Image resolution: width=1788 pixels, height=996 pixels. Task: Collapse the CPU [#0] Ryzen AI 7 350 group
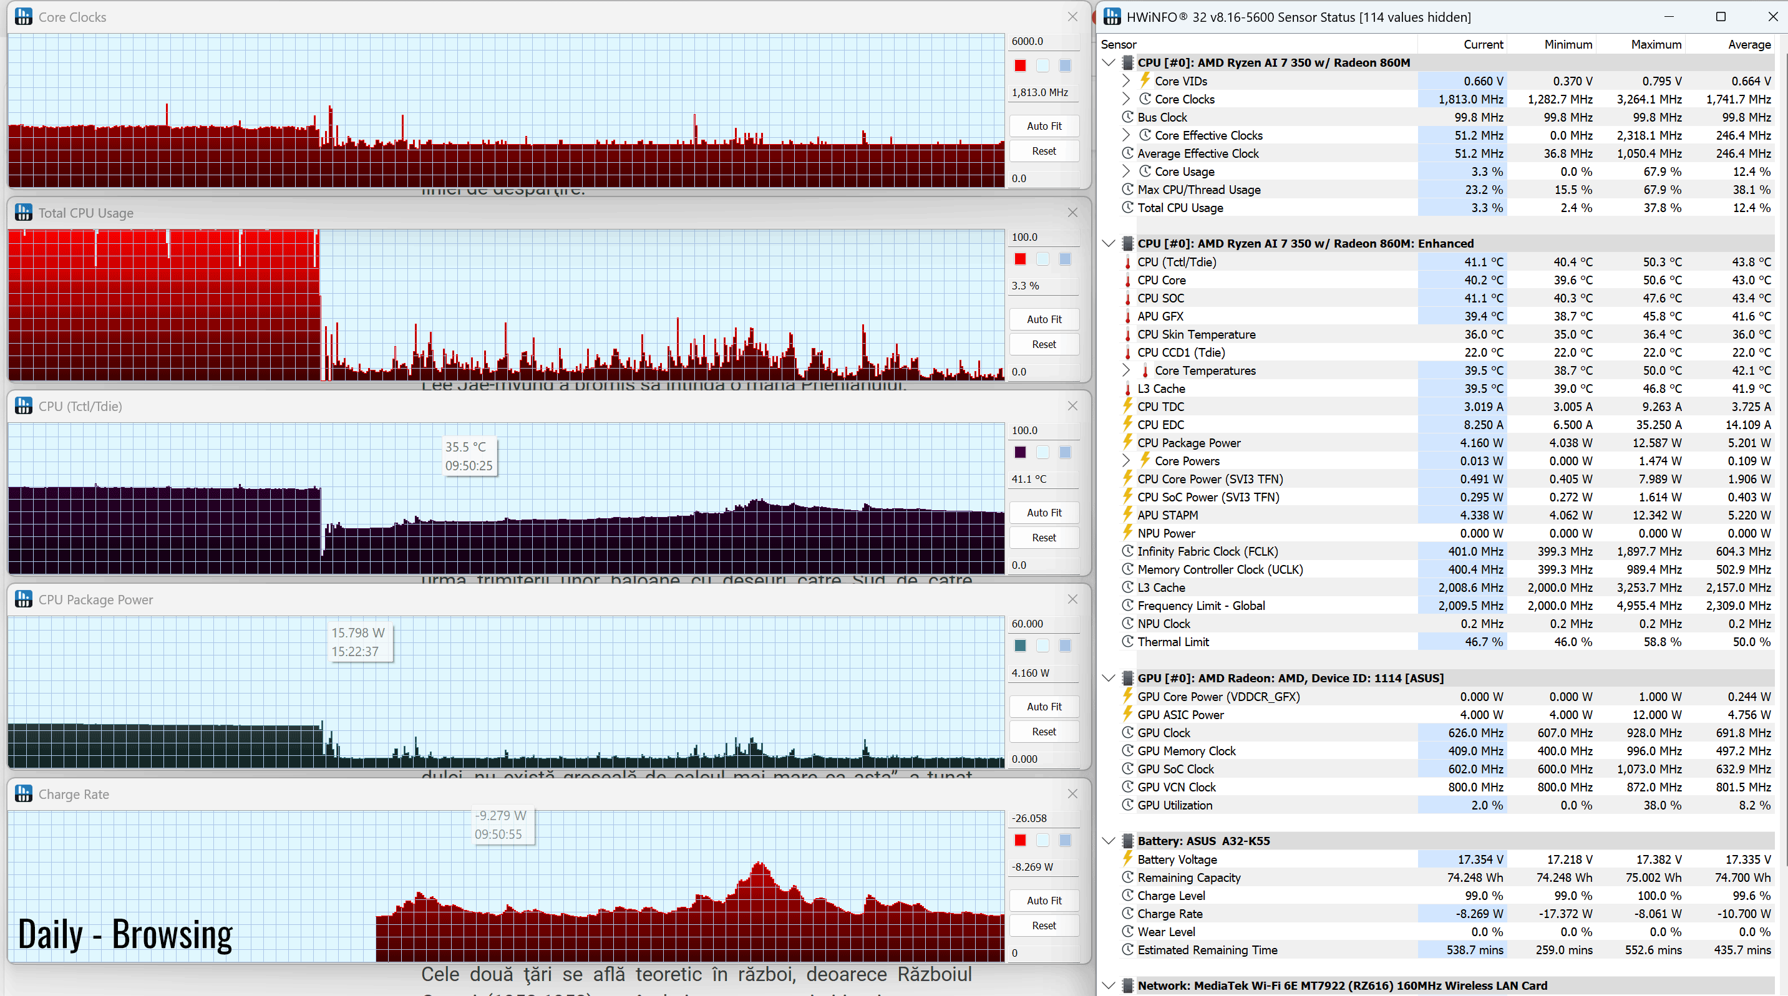pyautogui.click(x=1109, y=62)
